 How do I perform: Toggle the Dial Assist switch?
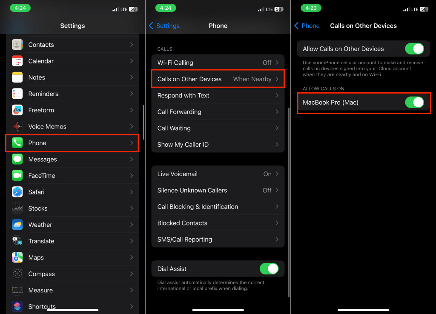269,269
